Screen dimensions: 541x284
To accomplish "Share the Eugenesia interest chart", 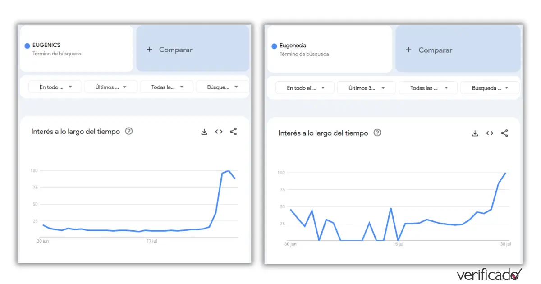I will click(x=504, y=133).
